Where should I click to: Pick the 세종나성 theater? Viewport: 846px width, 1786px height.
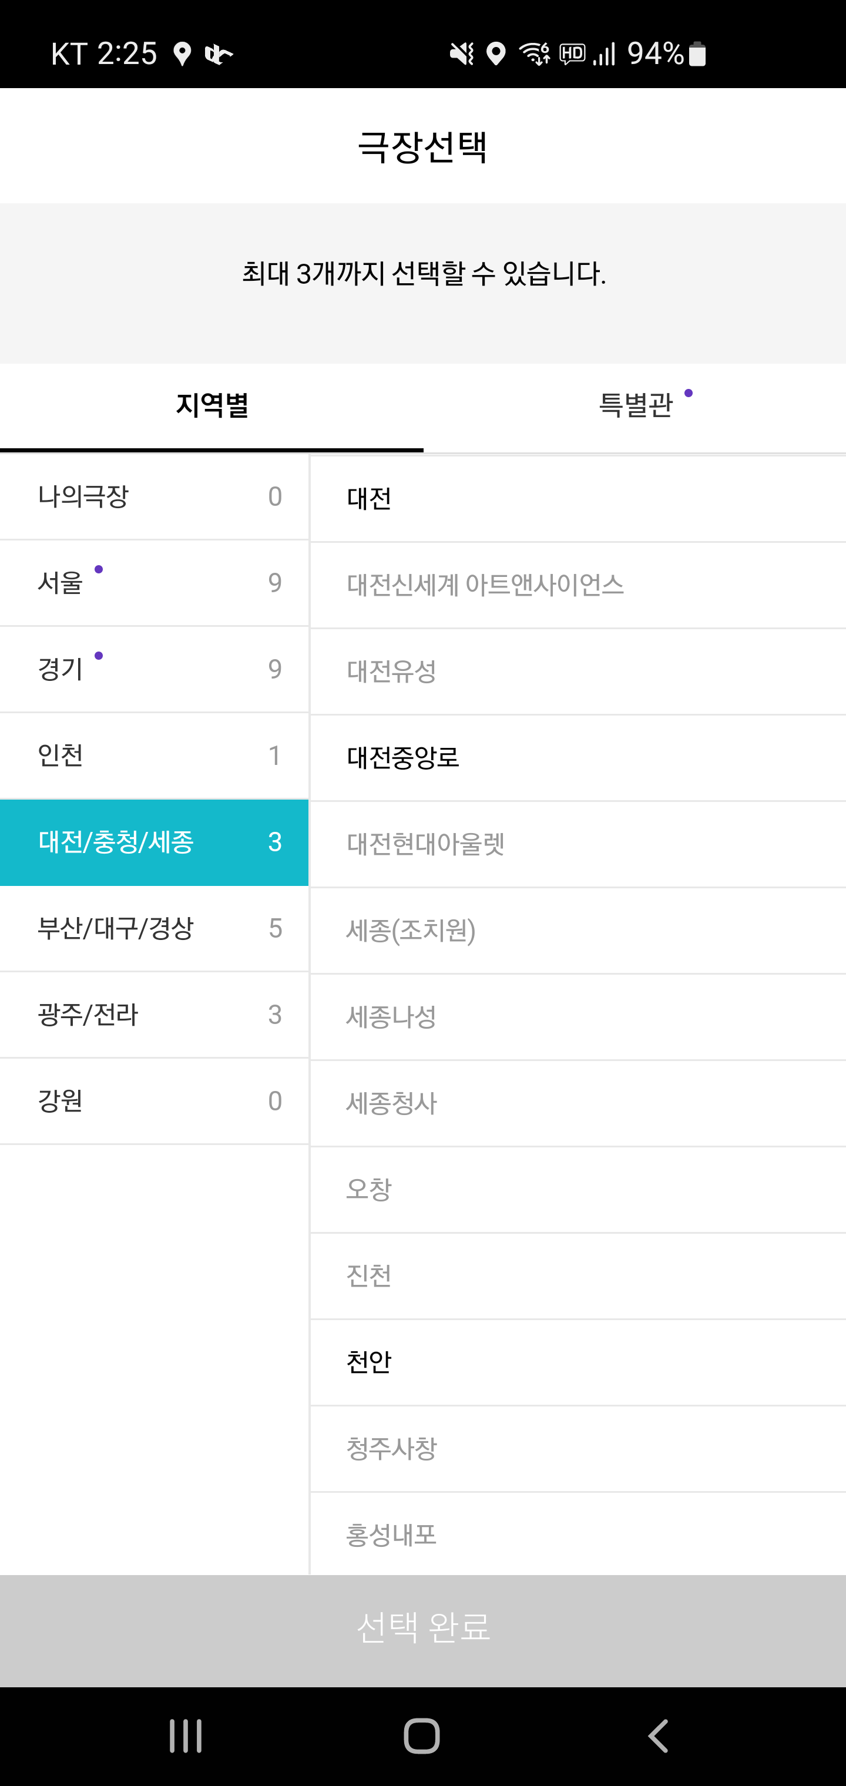577,1017
